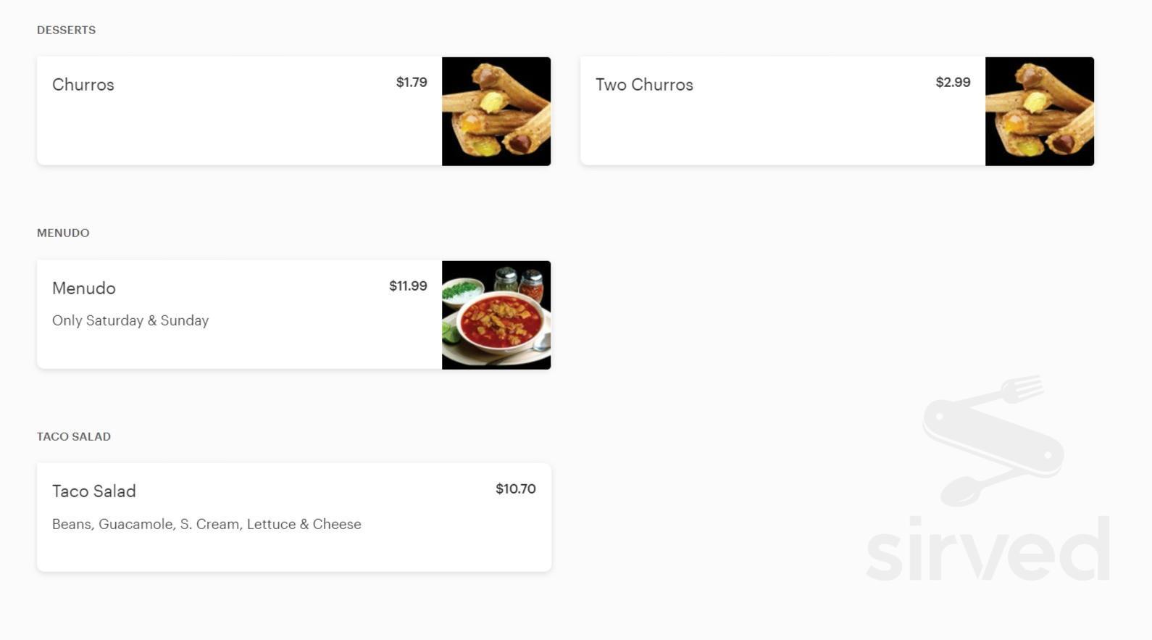Click the $11.99 price on Menudo

click(x=408, y=286)
